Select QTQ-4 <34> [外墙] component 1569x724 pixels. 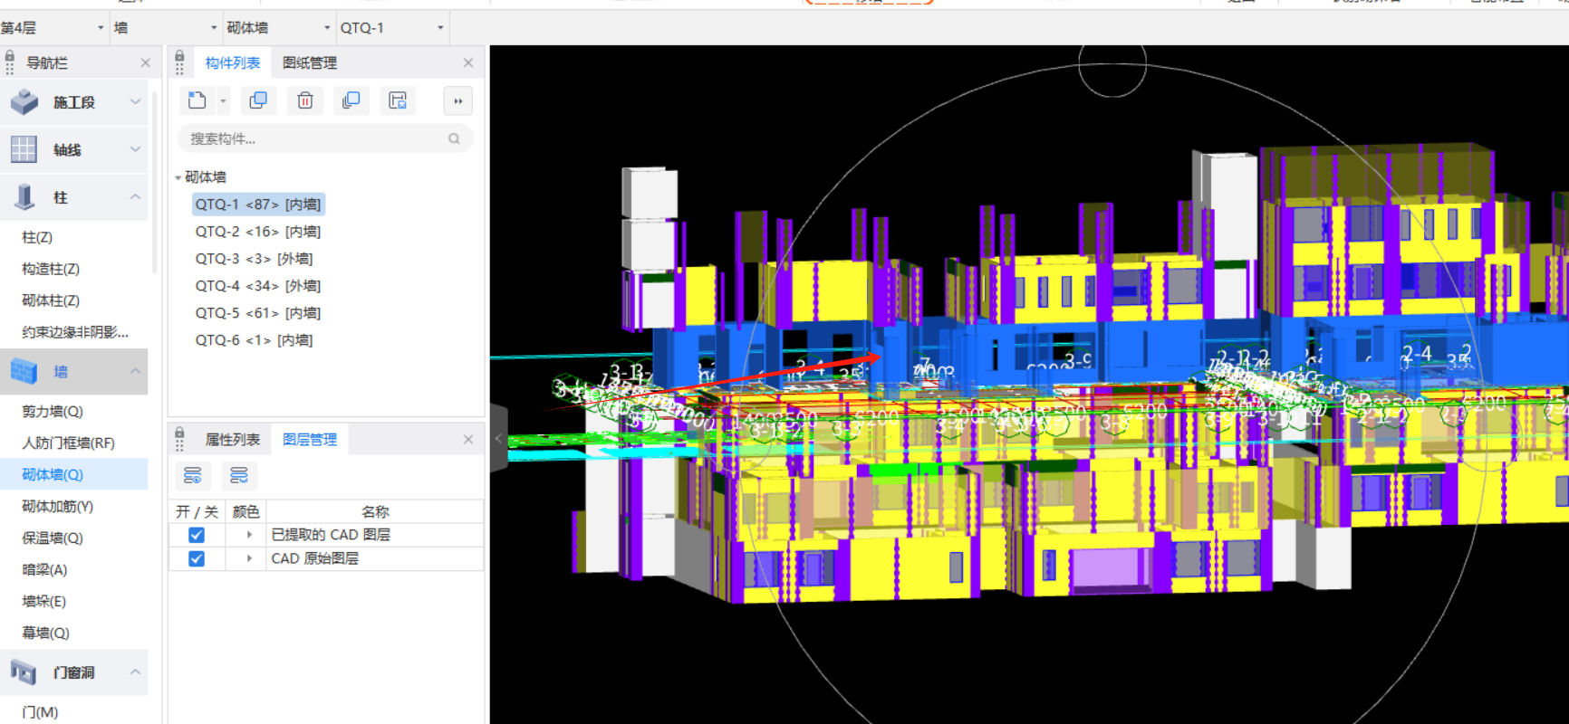[x=258, y=286]
